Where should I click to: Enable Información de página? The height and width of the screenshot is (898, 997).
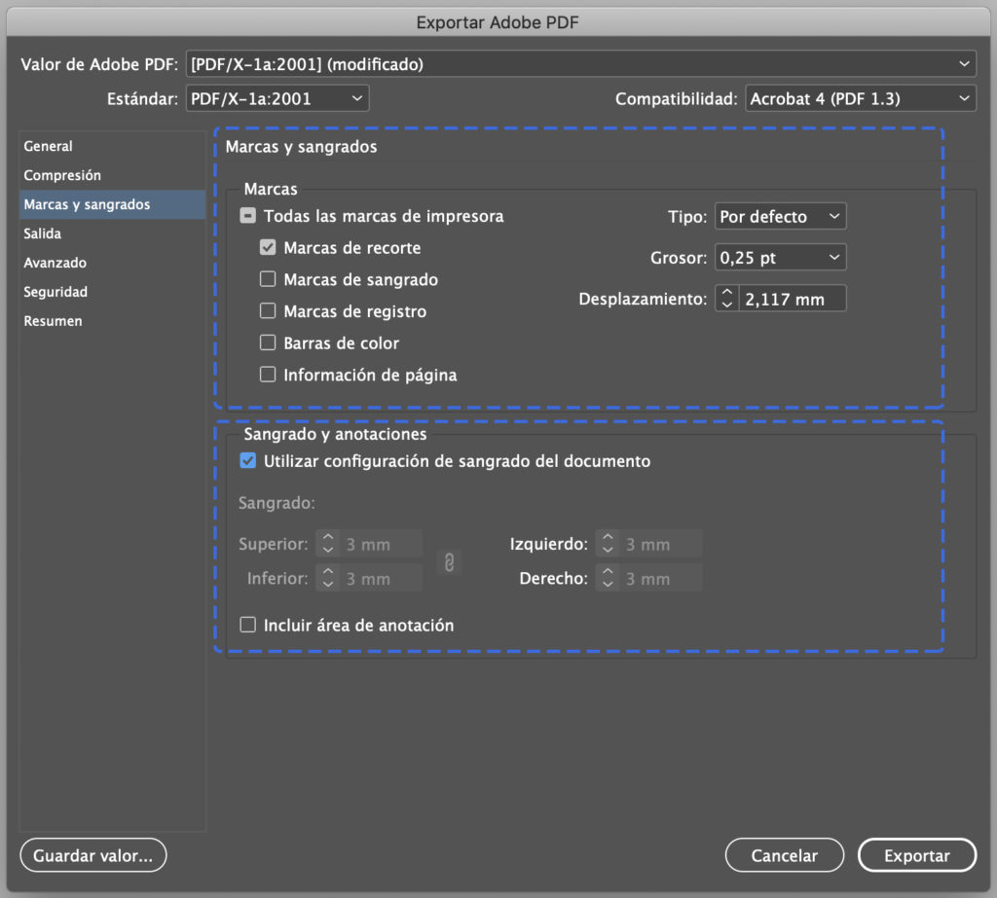(268, 375)
